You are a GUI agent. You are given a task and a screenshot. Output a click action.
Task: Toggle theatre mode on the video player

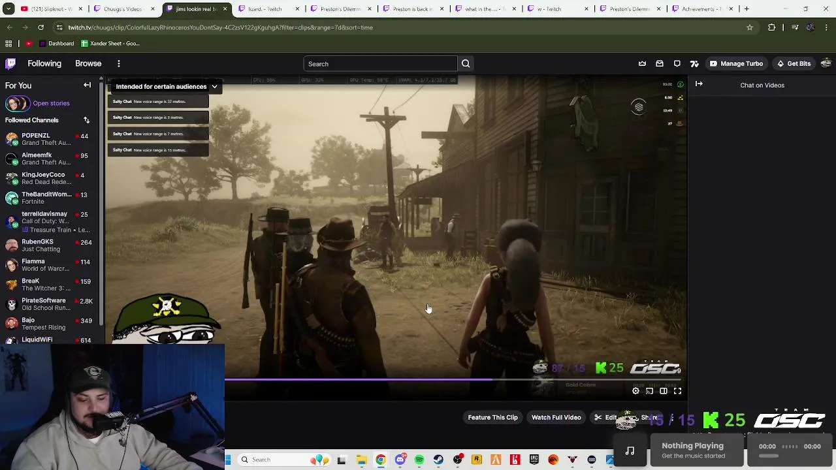[664, 391]
